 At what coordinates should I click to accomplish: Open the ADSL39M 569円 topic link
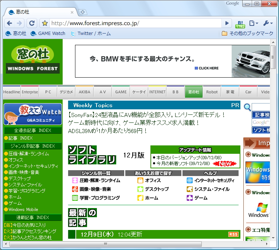pyautogui.click(x=107, y=131)
